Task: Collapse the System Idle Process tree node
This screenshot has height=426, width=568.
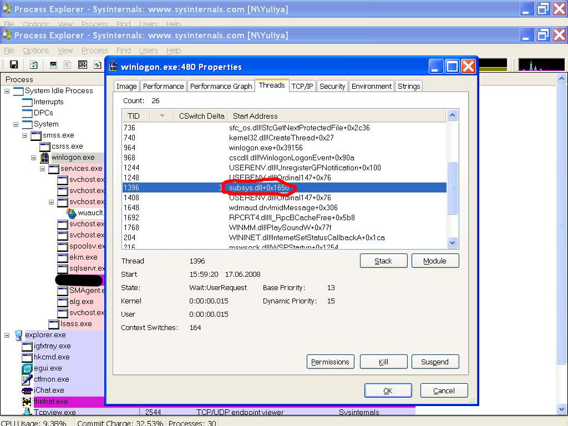Action: [x=7, y=91]
